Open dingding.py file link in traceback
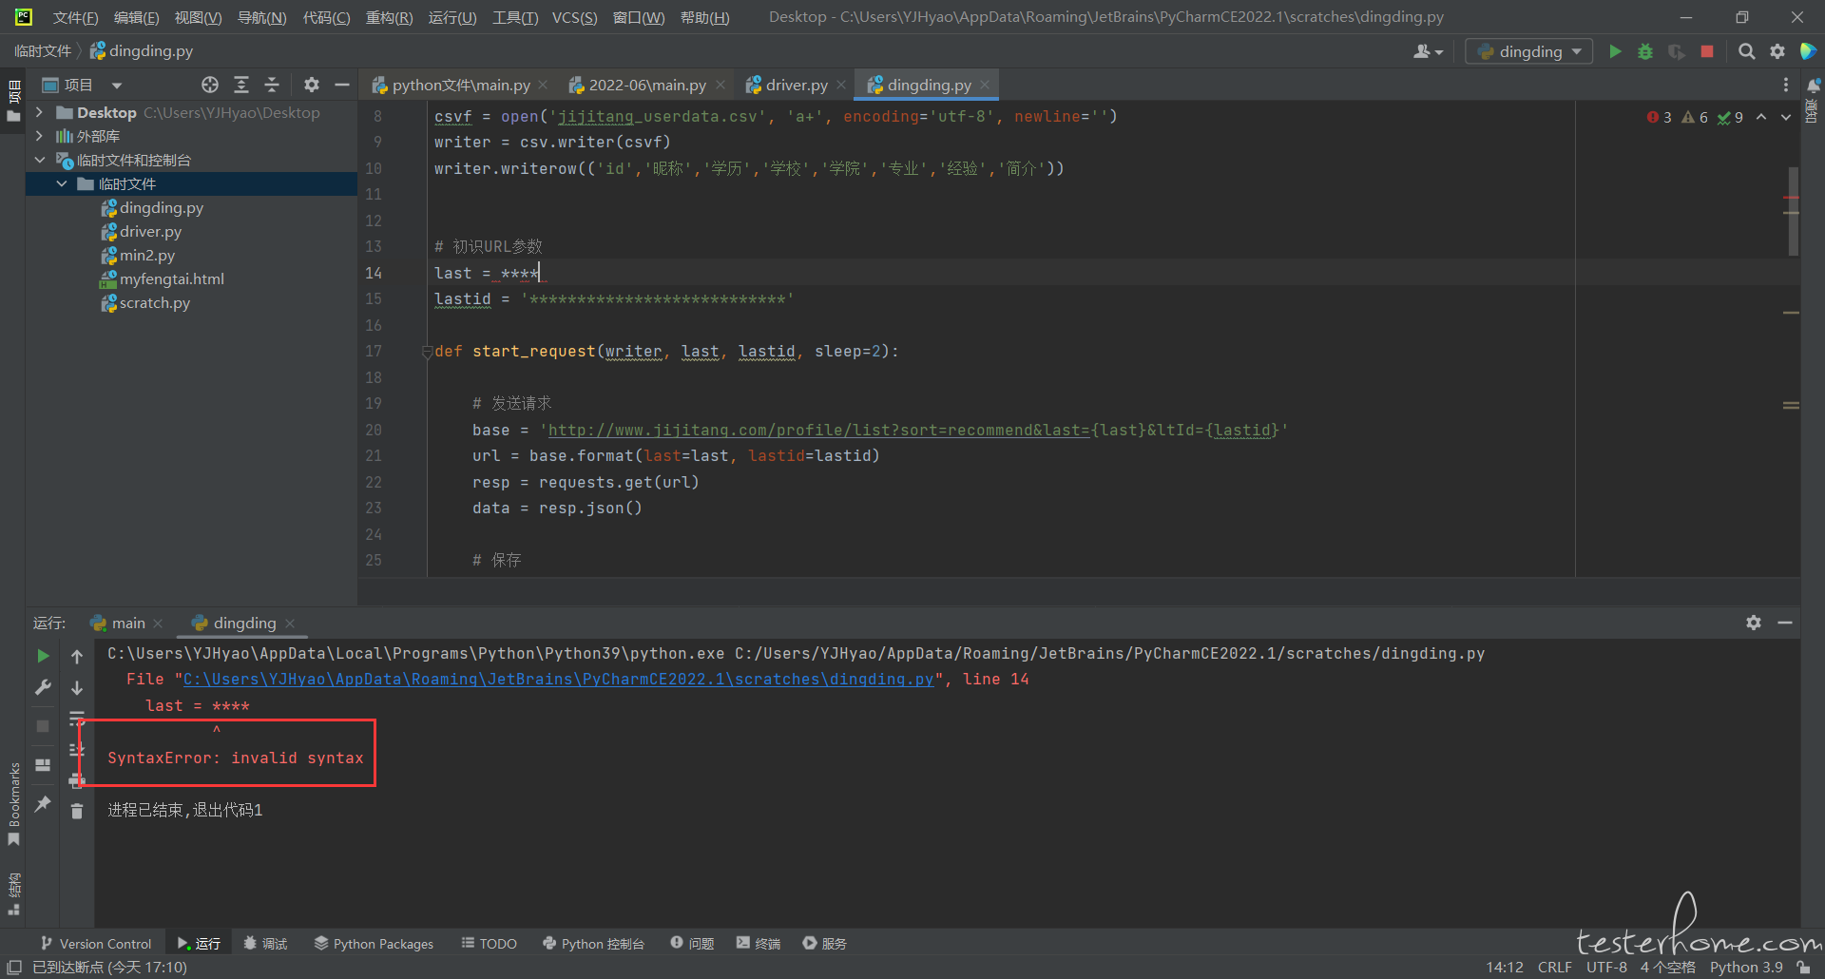Viewport: 1825px width, 979px height. coord(558,680)
